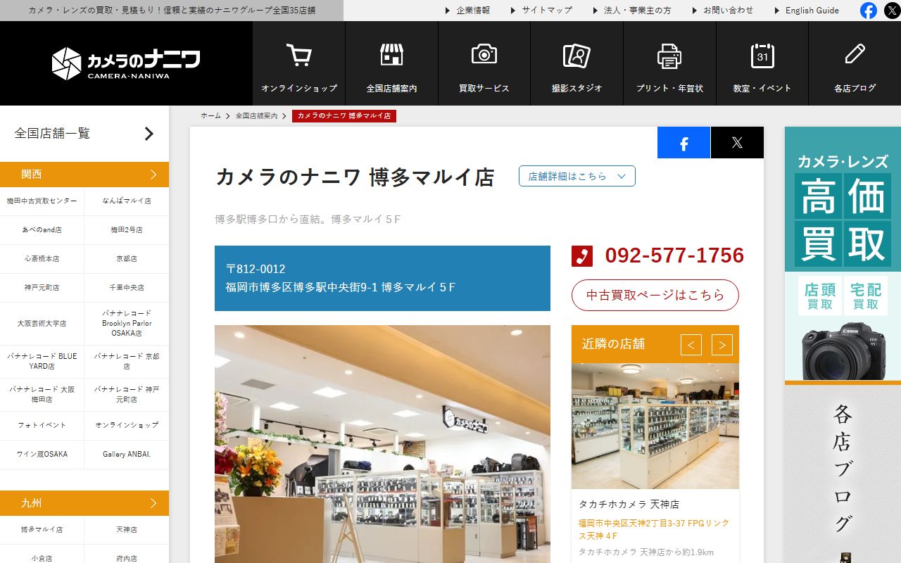Click the Camera no Naniwa logo
This screenshot has width=901, height=563.
tap(126, 63)
